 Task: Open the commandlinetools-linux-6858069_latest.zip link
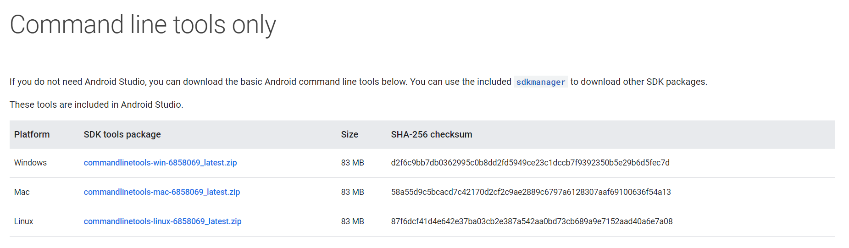tap(162, 221)
